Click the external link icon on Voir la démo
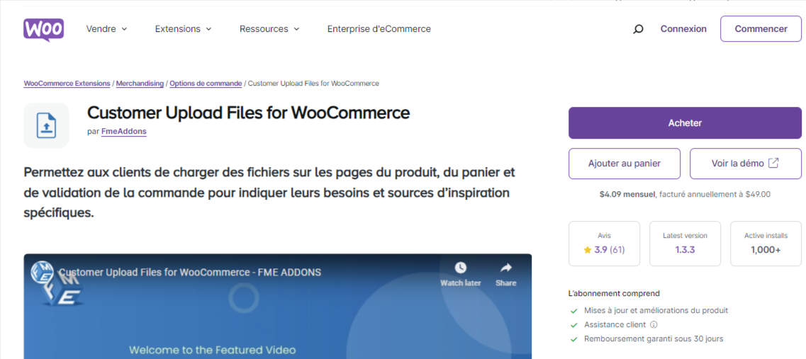Image resolution: width=806 pixels, height=359 pixels. pyautogui.click(x=773, y=164)
